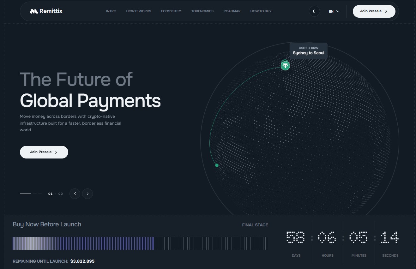Open the EN language dropdown
The width and height of the screenshot is (416, 269).
pos(334,11)
